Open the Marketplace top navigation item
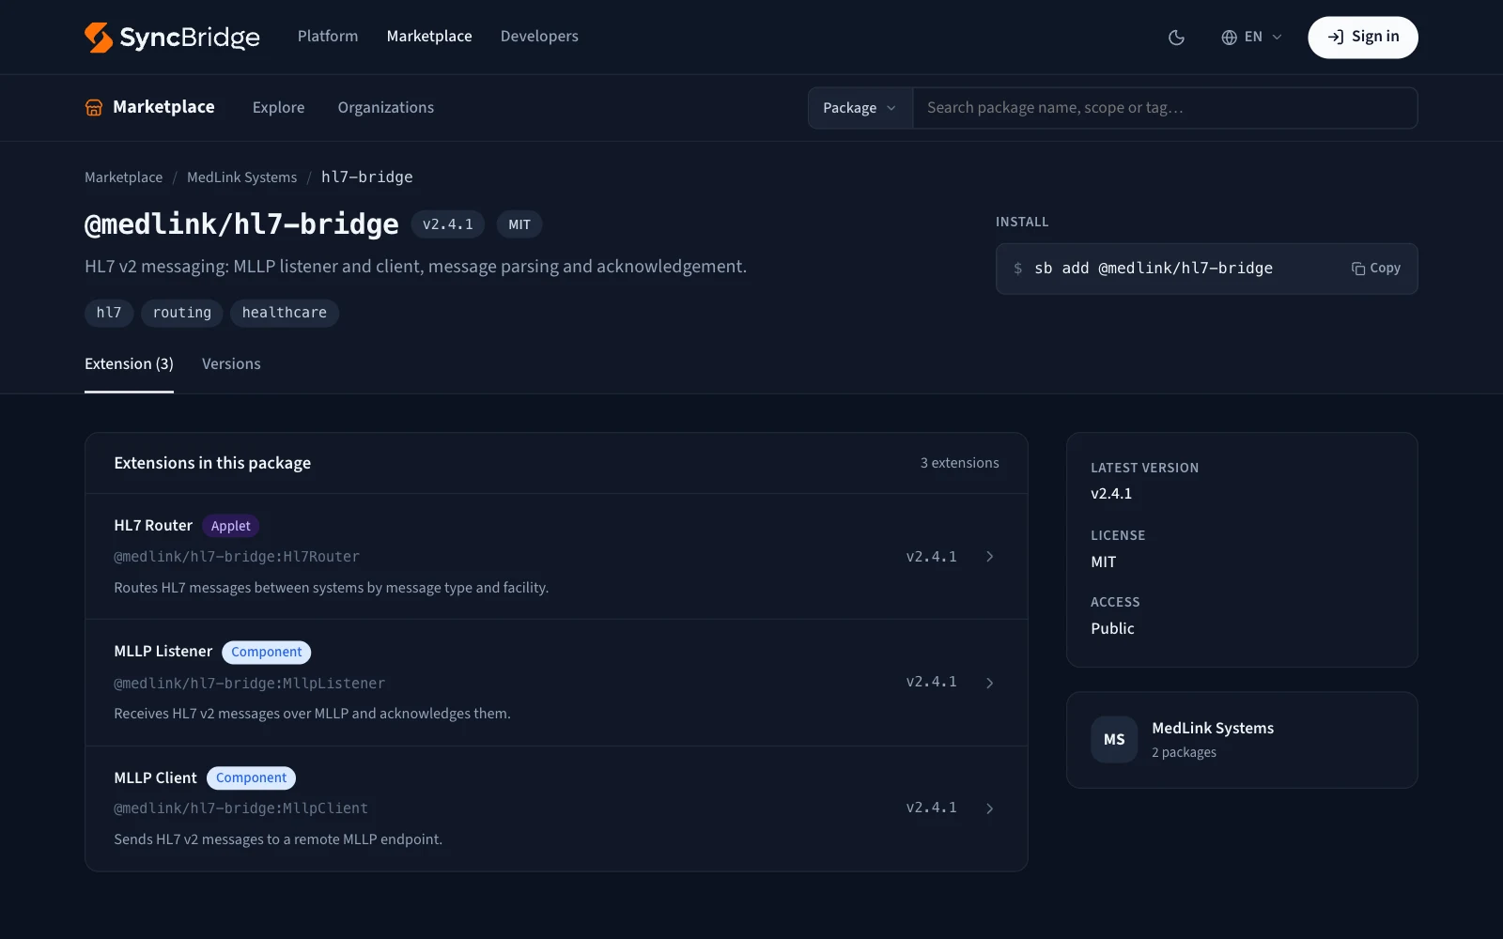 tap(429, 37)
